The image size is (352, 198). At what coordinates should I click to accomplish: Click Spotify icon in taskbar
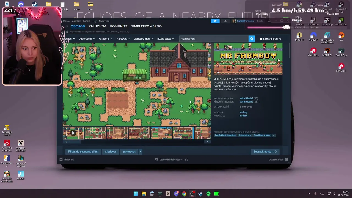pyautogui.click(x=208, y=194)
